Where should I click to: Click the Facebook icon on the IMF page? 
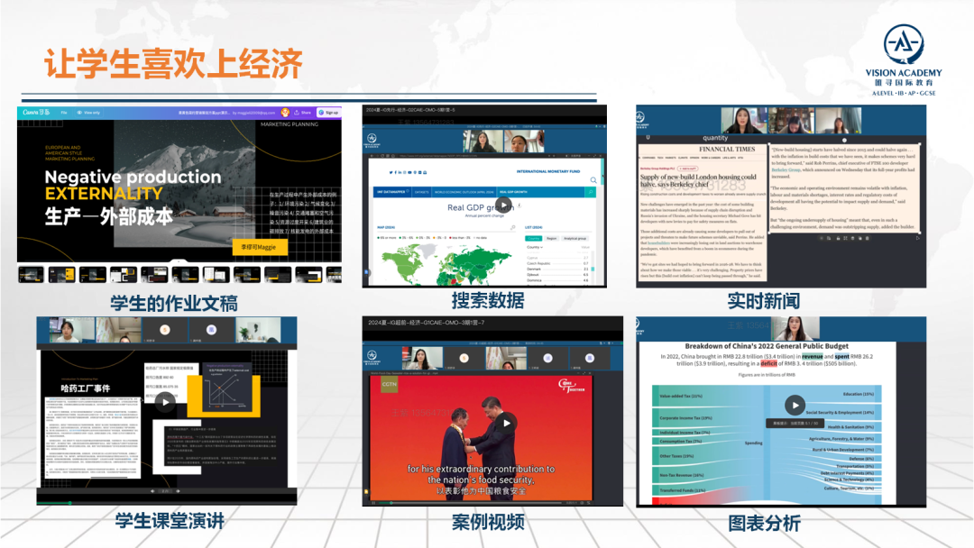coord(396,172)
